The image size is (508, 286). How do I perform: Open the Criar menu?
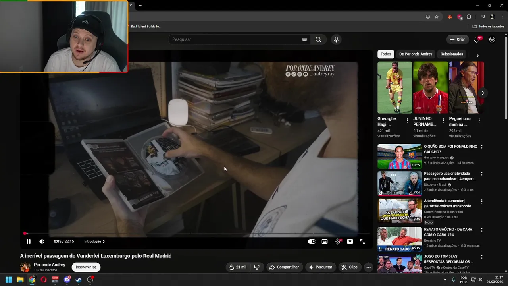click(x=457, y=39)
